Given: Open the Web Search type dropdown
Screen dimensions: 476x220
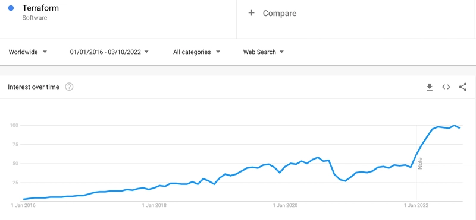Looking at the screenshot, I should click(x=263, y=52).
